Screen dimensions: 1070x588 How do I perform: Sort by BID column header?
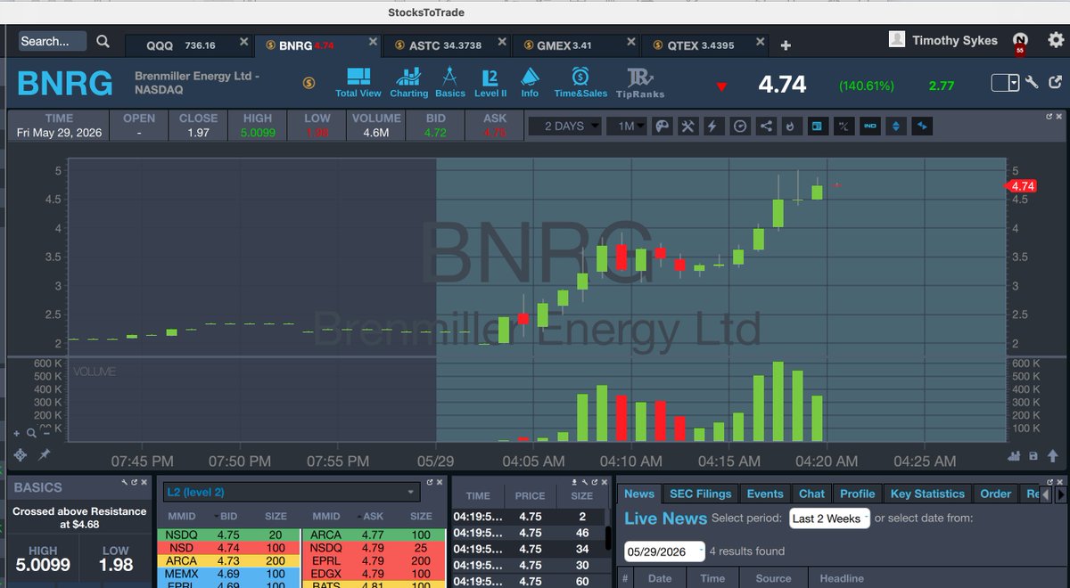coord(228,516)
